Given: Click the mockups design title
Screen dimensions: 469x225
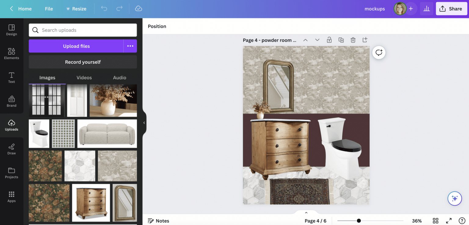Looking at the screenshot, I should click(x=375, y=9).
